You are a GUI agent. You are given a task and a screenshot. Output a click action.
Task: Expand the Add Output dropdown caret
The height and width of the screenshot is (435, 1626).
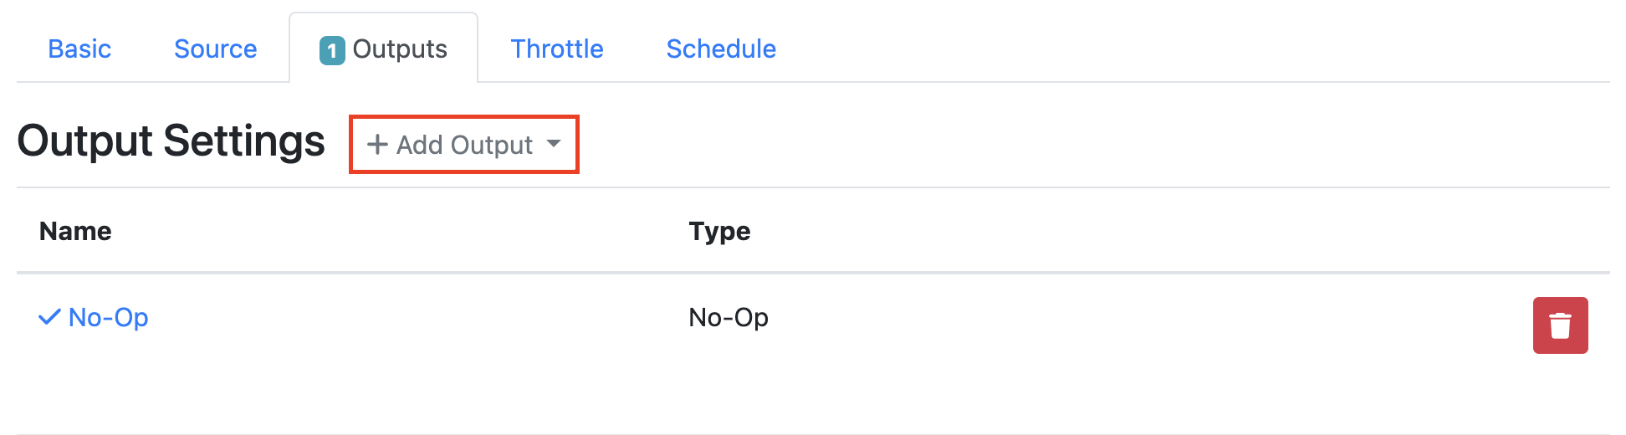[554, 144]
